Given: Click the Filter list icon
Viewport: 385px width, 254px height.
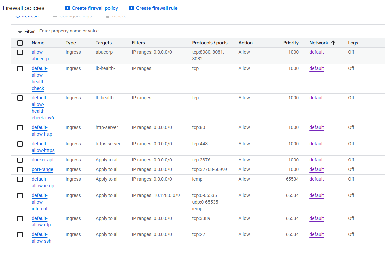Looking at the screenshot, I should point(20,31).
